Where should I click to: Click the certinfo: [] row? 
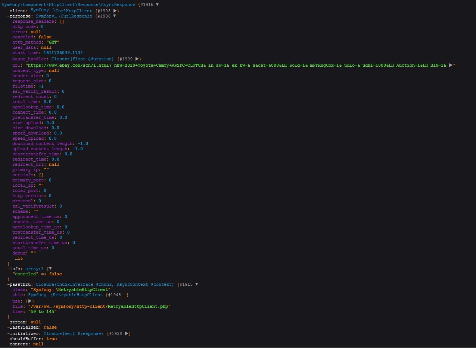tap(28, 175)
